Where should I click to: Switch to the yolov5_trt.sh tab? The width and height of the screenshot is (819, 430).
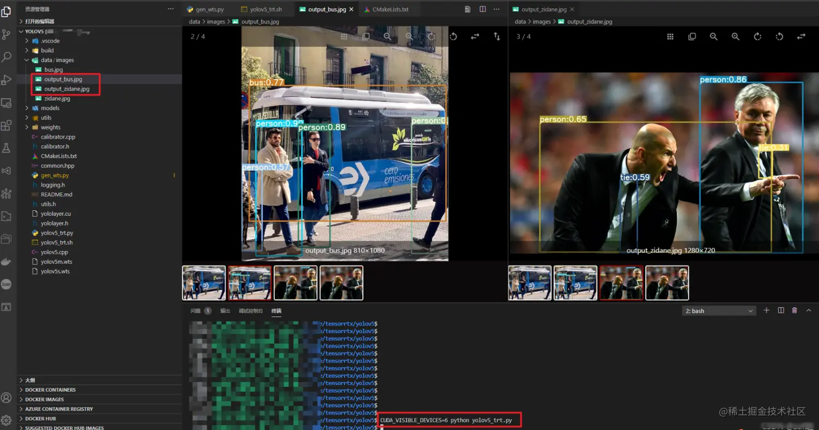(x=264, y=9)
